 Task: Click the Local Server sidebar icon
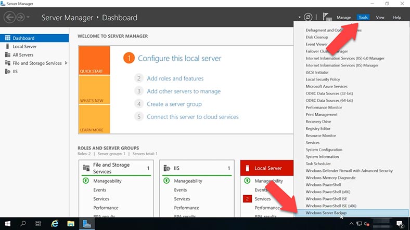[8, 46]
